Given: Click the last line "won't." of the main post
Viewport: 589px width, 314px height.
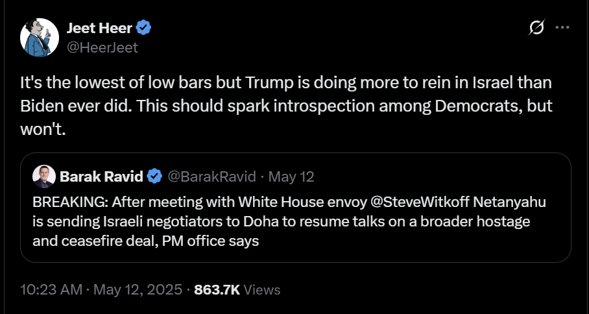Looking at the screenshot, I should coord(43,130).
